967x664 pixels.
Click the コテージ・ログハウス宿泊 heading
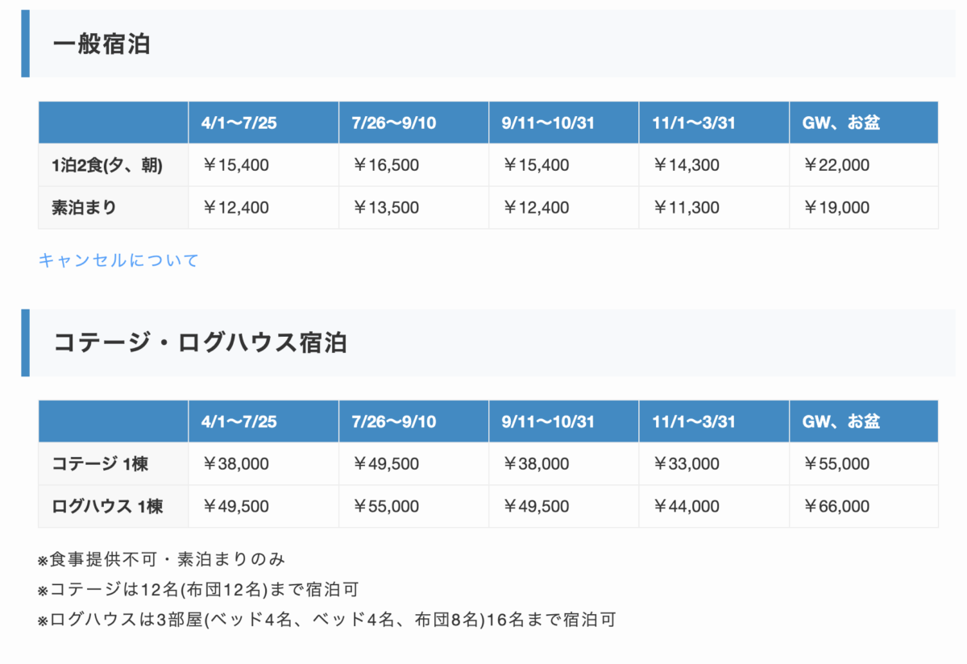[x=200, y=342]
